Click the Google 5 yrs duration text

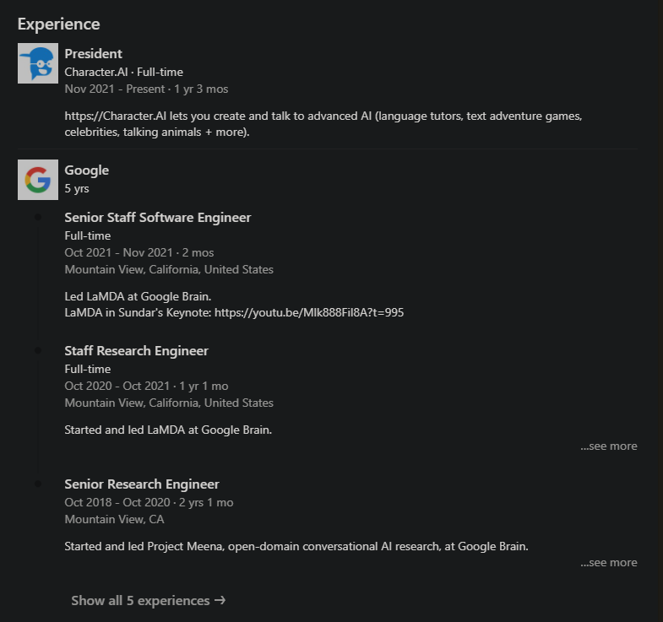pos(77,188)
